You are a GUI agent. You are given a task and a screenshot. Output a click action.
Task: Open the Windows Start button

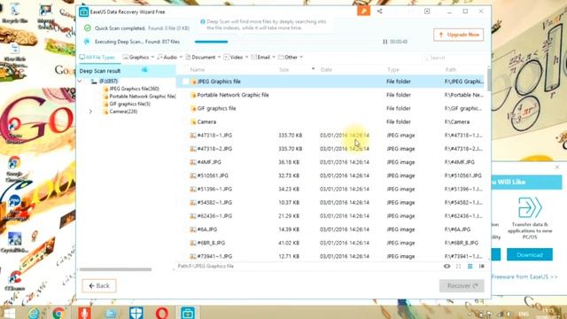coord(9,313)
